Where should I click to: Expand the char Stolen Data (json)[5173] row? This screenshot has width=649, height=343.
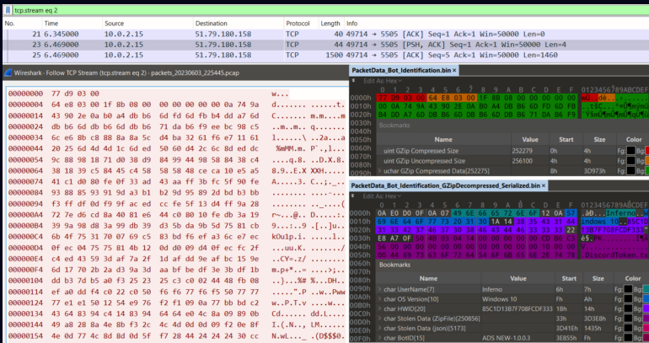(380, 328)
